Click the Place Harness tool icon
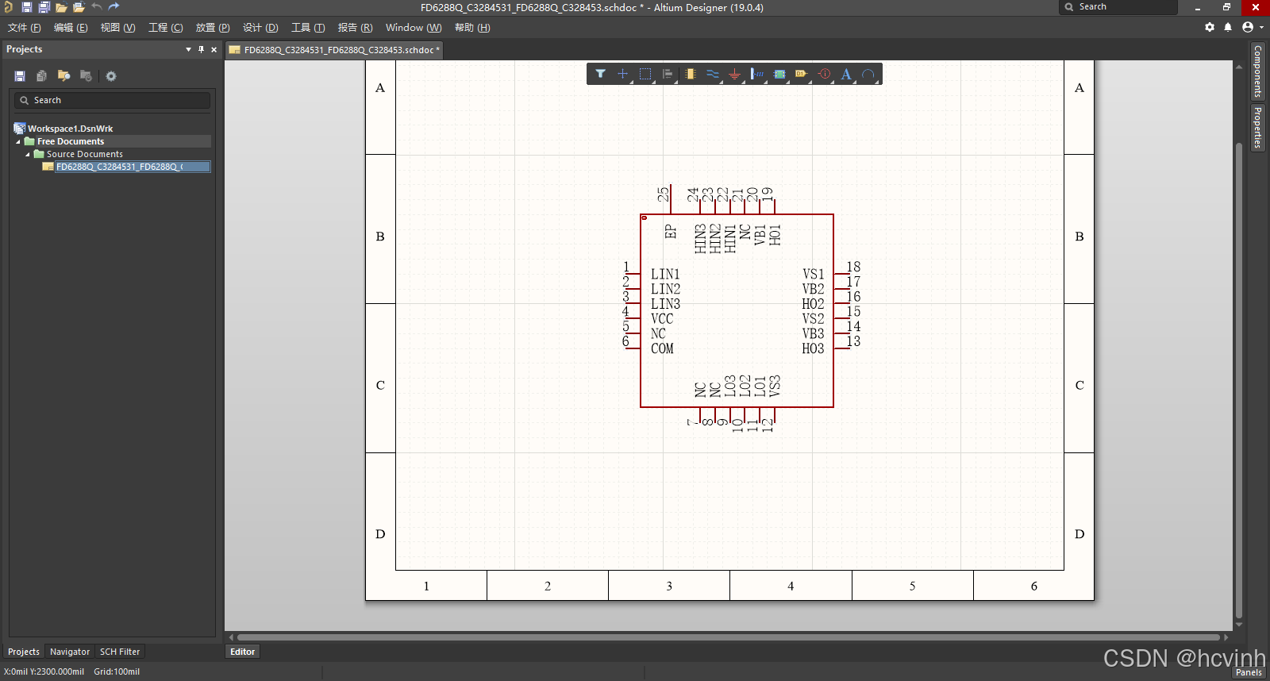The width and height of the screenshot is (1270, 681). (x=757, y=74)
